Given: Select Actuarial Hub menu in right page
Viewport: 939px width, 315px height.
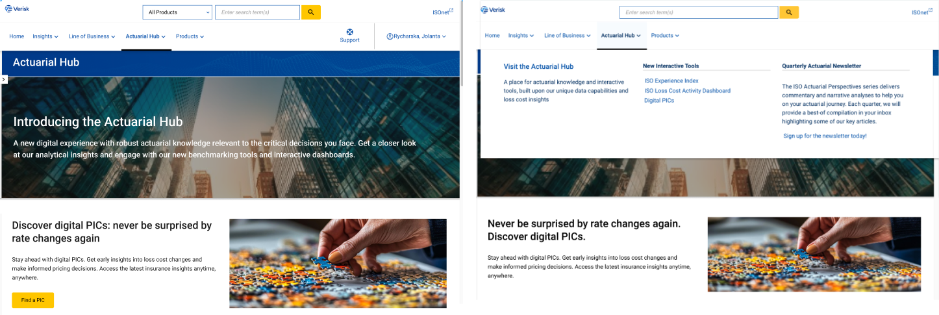Looking at the screenshot, I should tap(621, 36).
